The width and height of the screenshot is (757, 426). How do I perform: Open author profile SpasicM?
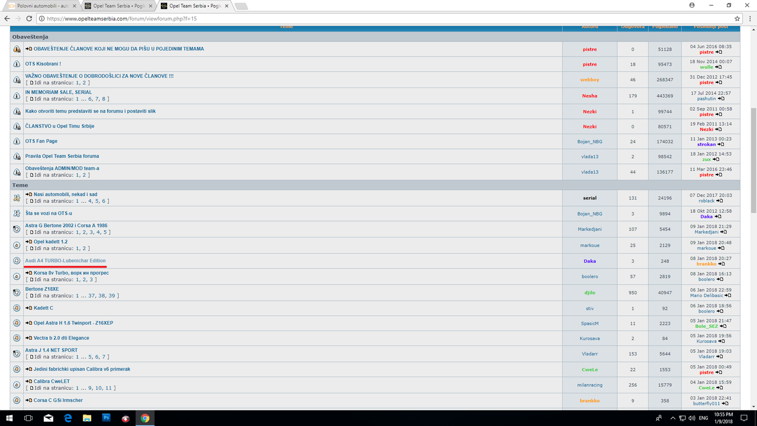pyautogui.click(x=590, y=324)
